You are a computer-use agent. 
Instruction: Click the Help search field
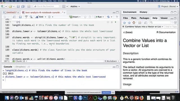click(x=160, y=22)
